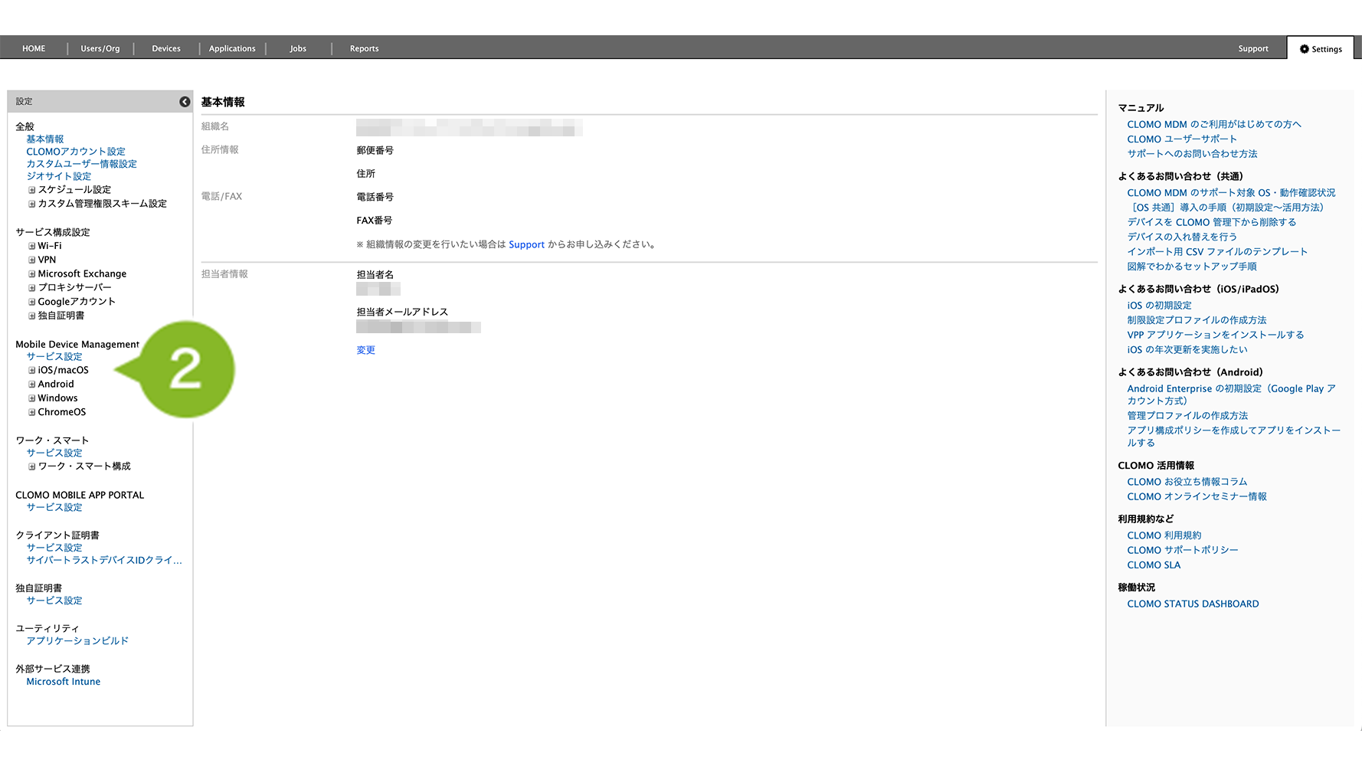The image size is (1362, 766).
Task: Go to the Users/Org tab
Action: 100,48
